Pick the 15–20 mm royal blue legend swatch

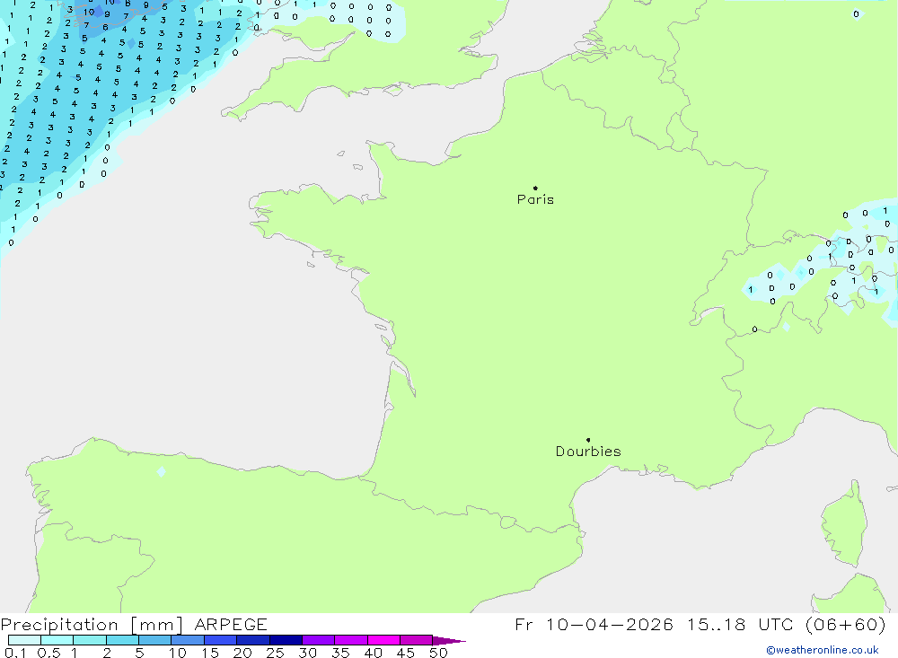(x=221, y=640)
